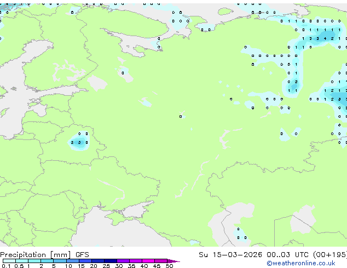
Task: Click the weatheronline.co.uk copyright link
Action: [301, 263]
